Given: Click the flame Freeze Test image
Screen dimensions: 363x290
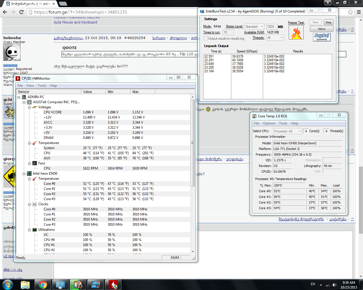Looking at the screenshot, I should click(296, 32).
